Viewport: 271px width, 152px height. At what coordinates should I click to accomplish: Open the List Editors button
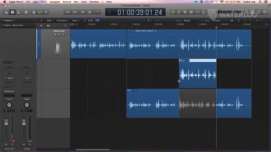coord(246,12)
